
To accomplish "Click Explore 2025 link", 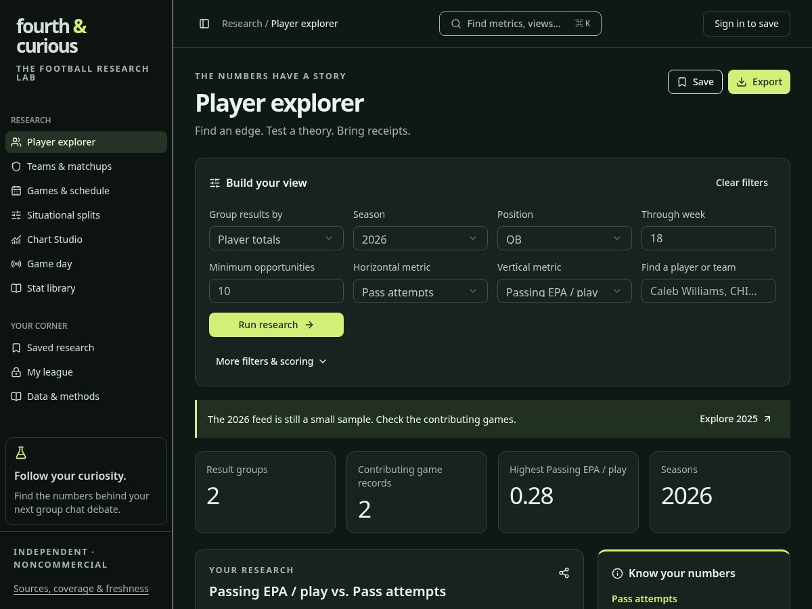I will pyautogui.click(x=736, y=419).
